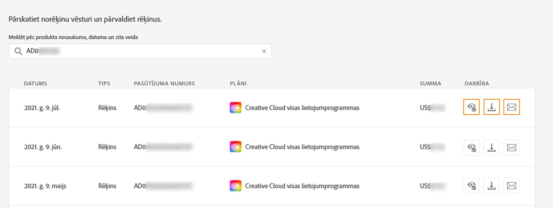Click Rēķins in the 9. jūn. row

107,147
